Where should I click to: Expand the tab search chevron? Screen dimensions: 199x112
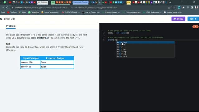click(x=182, y=2)
